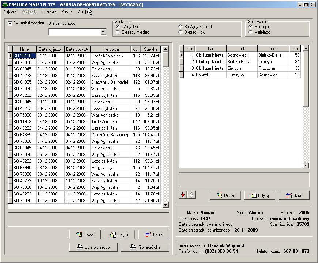
Task: Click the red down-arrow move button
Action: [183, 195]
